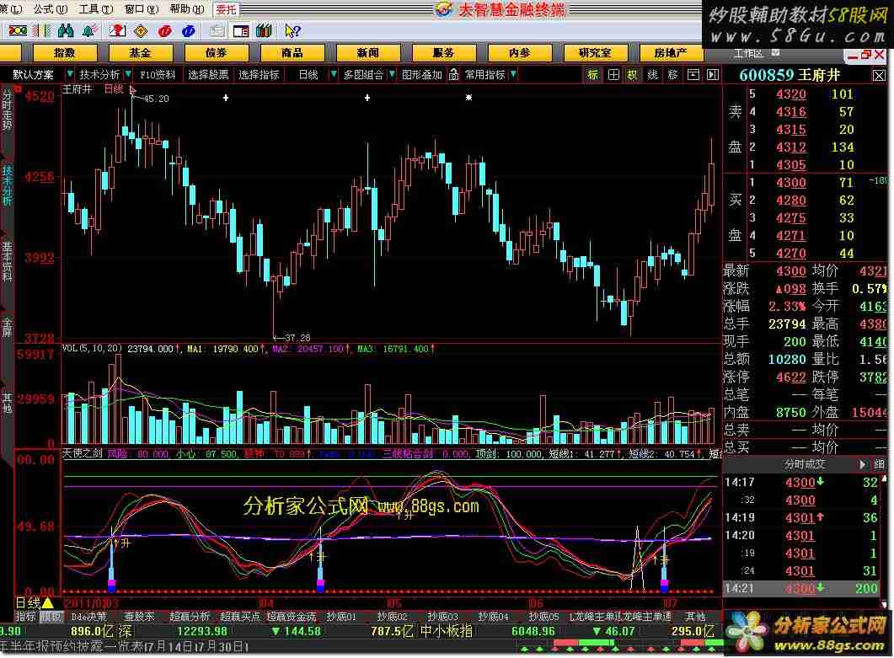Open the 房地产 category button
This screenshot has width=894, height=658.
[x=671, y=53]
